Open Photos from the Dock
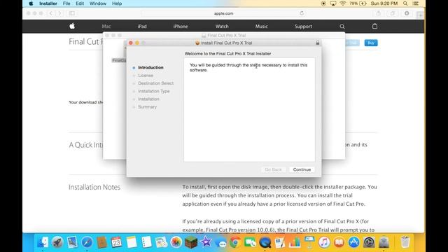Screen dimensions: 448x252 tap(176, 242)
